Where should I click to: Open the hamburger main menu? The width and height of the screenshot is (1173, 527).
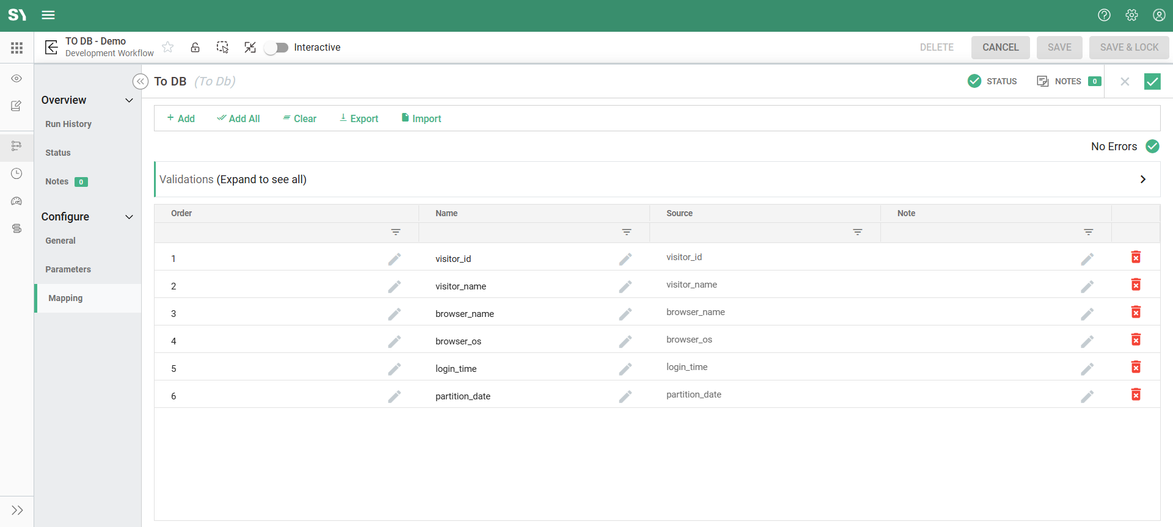coord(48,15)
